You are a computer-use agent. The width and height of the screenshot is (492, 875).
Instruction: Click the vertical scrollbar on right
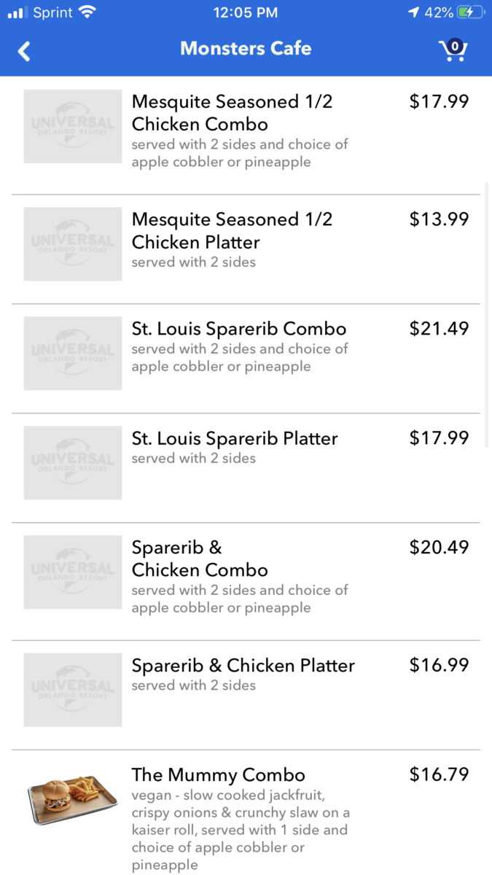488,314
